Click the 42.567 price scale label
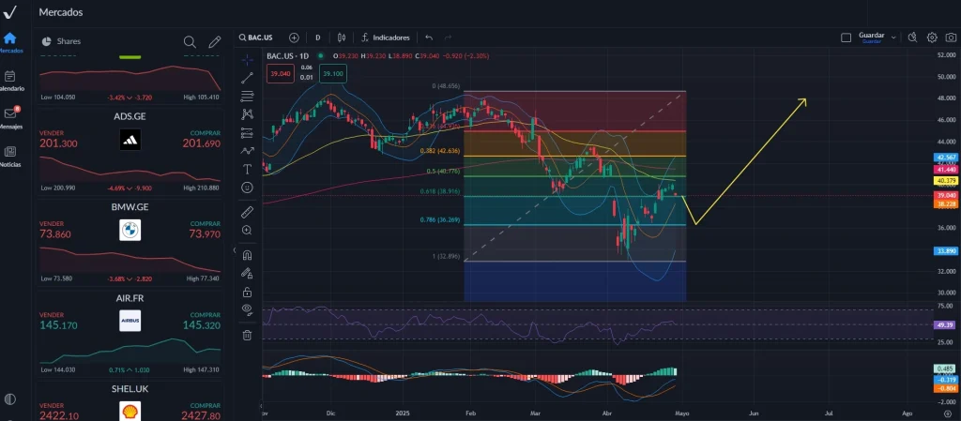This screenshot has width=961, height=421. click(x=945, y=158)
